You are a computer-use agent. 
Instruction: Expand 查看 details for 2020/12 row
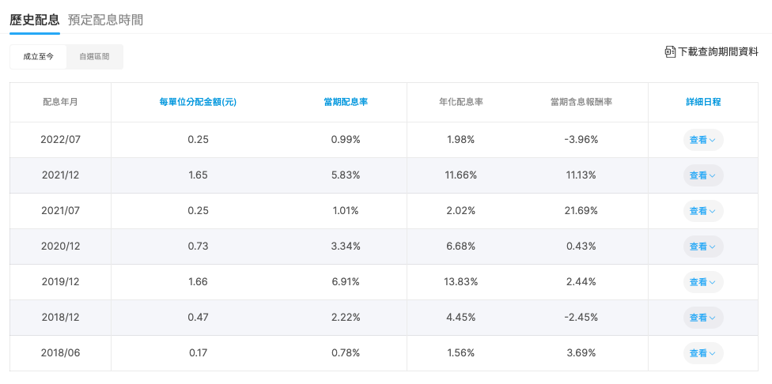703,247
